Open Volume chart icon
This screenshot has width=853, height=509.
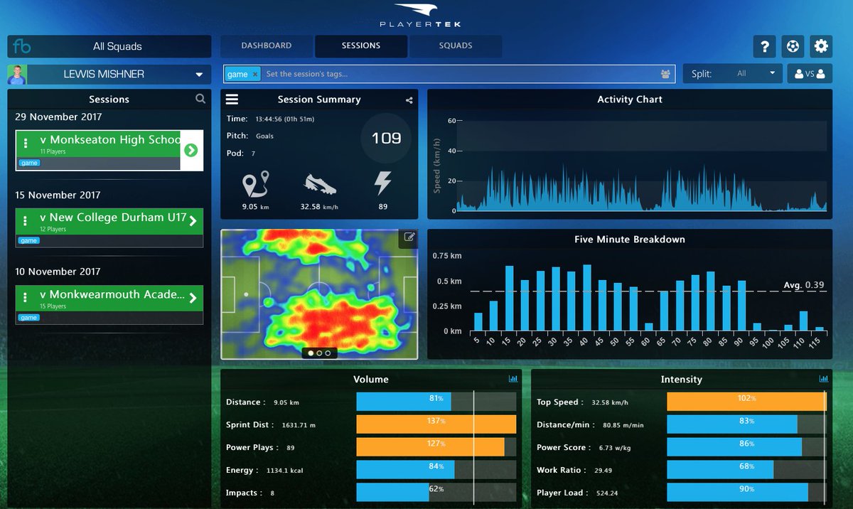click(x=513, y=379)
